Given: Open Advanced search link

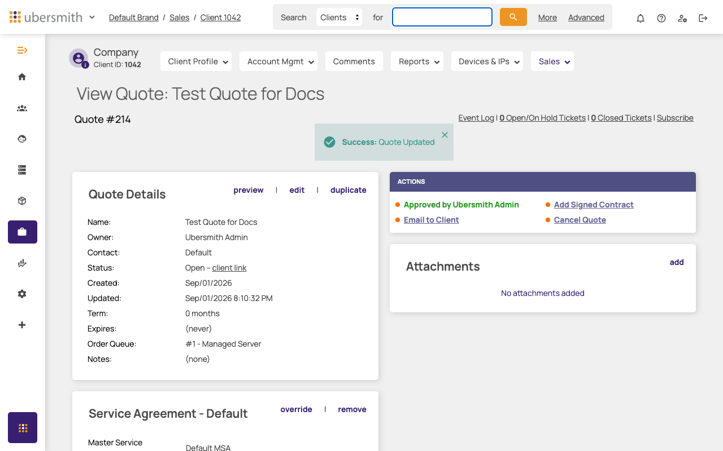Looking at the screenshot, I should [x=586, y=17].
